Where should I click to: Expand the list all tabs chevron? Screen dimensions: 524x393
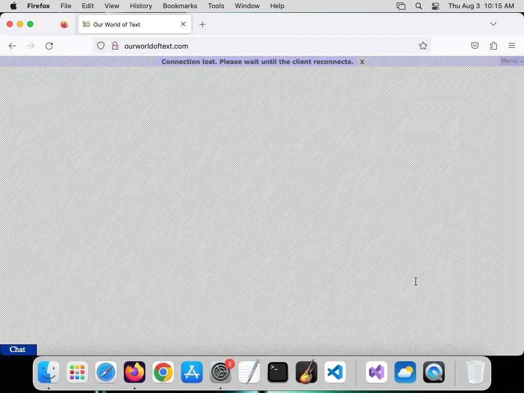(x=493, y=24)
